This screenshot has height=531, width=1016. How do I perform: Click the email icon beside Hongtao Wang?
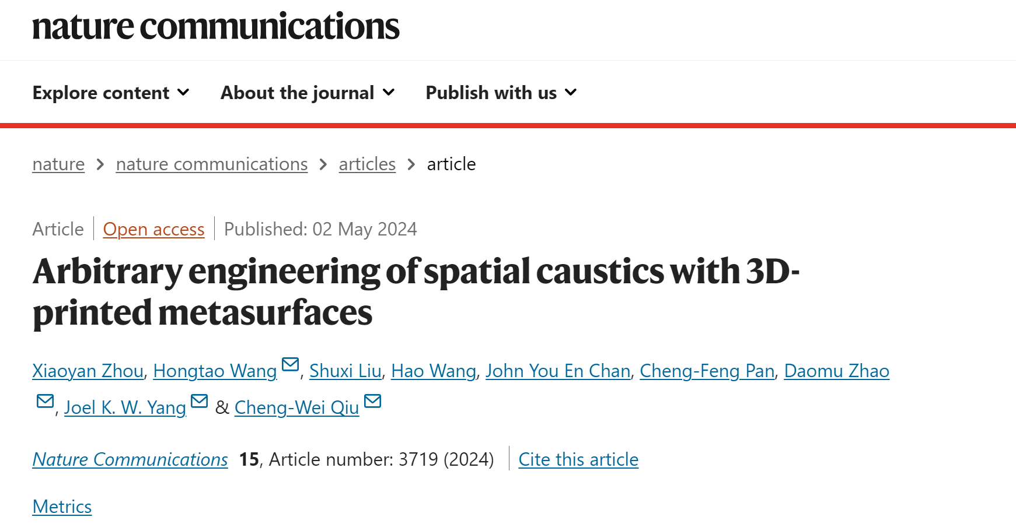[x=290, y=365]
